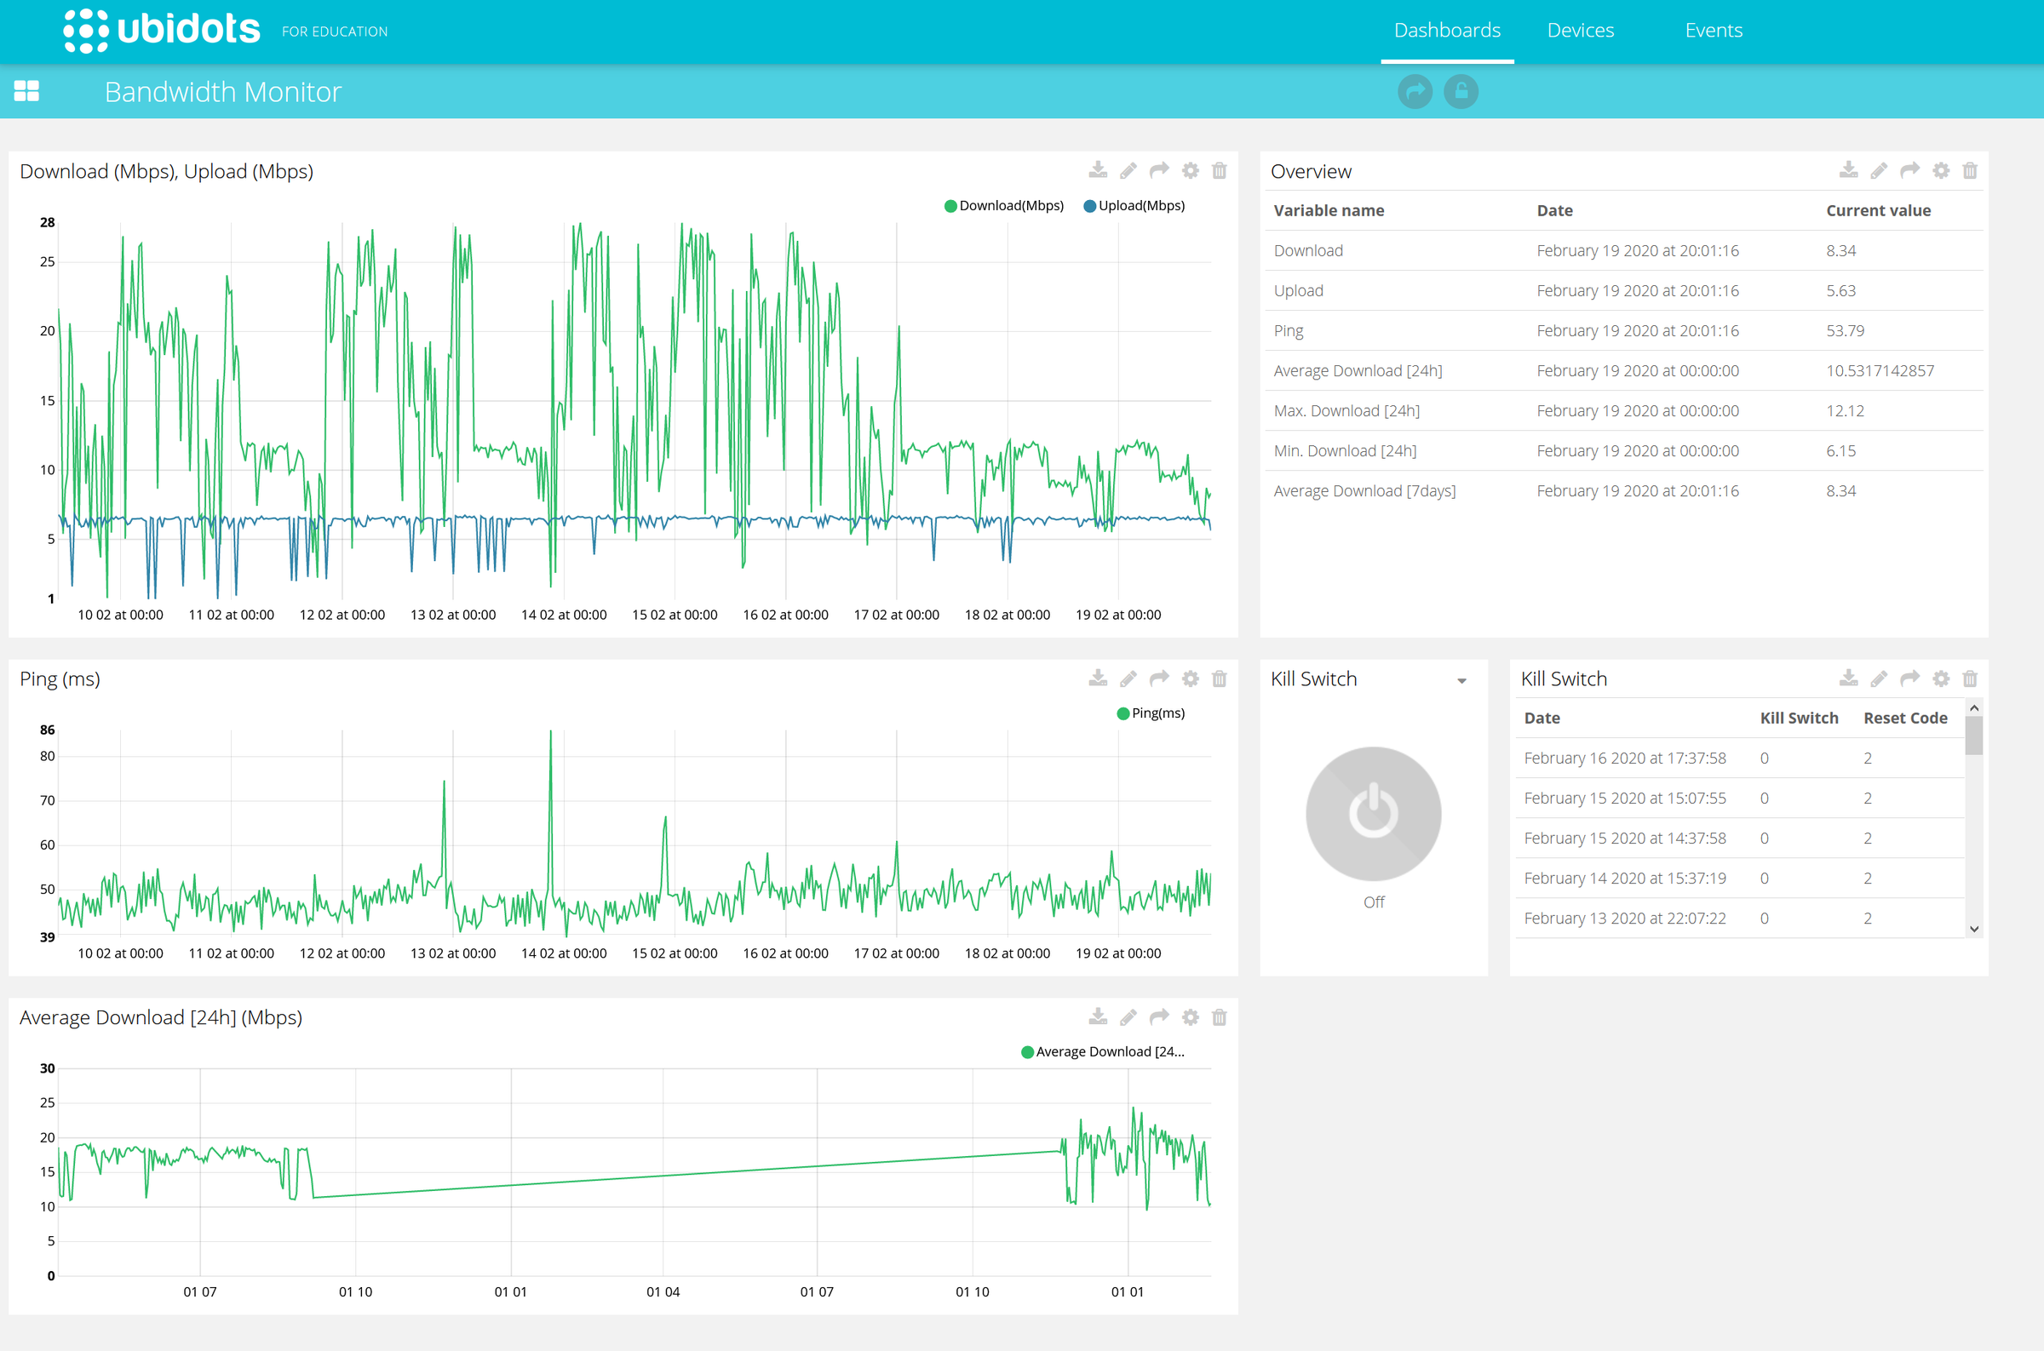2044x1351 pixels.
Task: Click the lock icon in the dashboard header
Action: pyautogui.click(x=1461, y=90)
